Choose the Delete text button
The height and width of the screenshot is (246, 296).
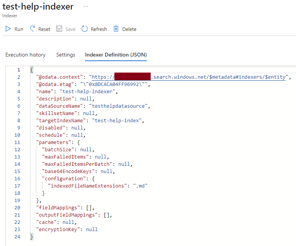tap(129, 29)
